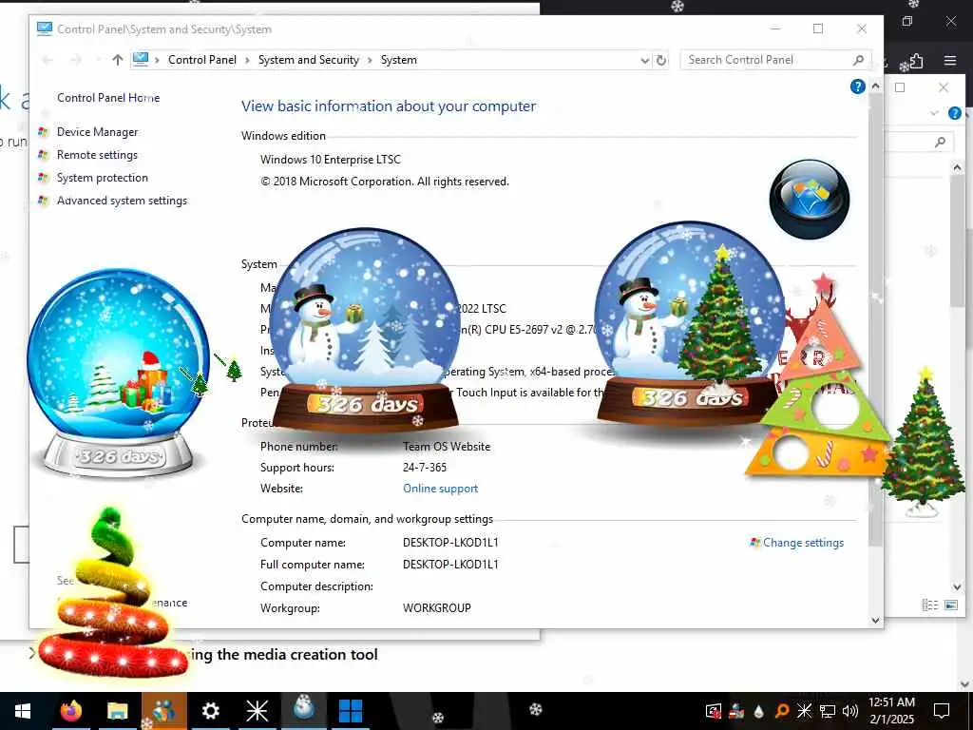Open Advanced system settings
973x730 pixels.
[122, 201]
